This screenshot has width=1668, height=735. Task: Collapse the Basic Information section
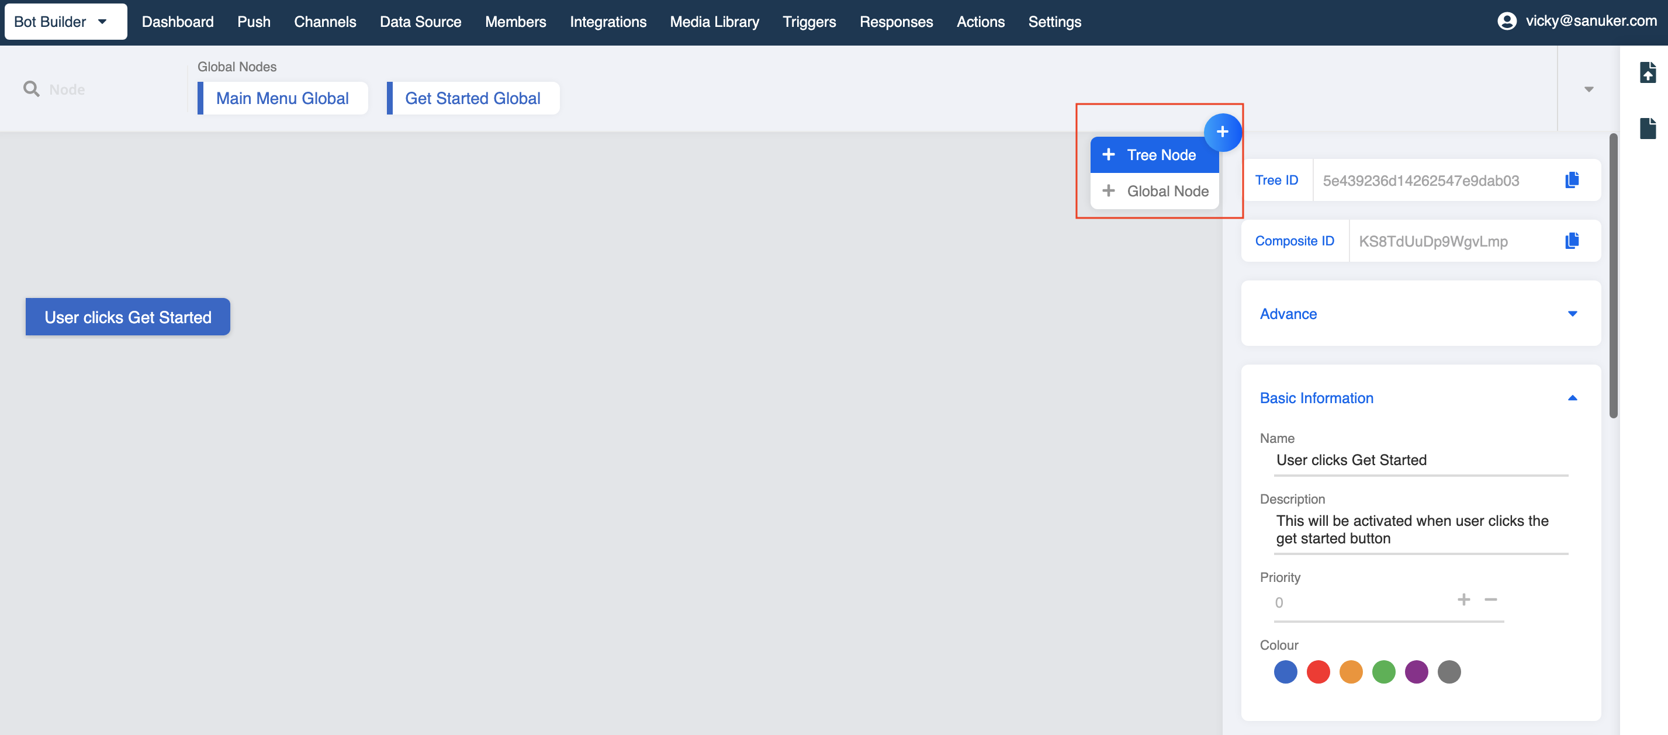1572,398
